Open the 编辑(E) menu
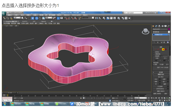173x109 pixels. pyautogui.click(x=10, y=15)
